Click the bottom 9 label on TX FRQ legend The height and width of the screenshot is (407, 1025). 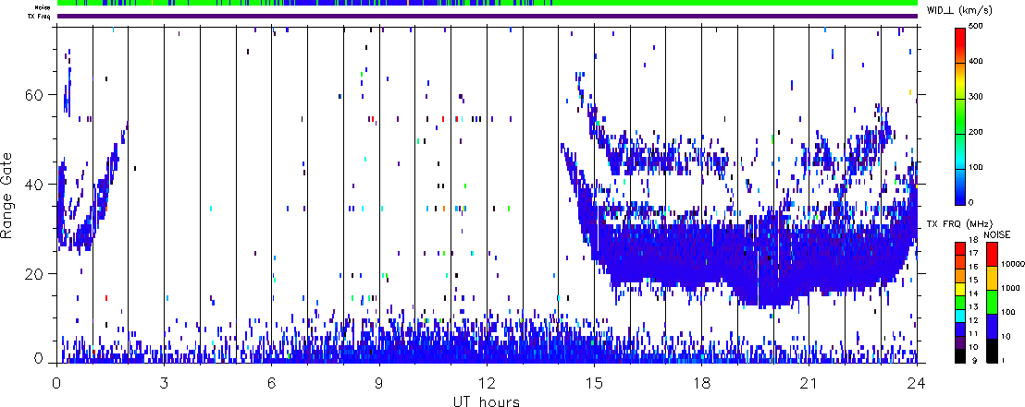click(975, 360)
